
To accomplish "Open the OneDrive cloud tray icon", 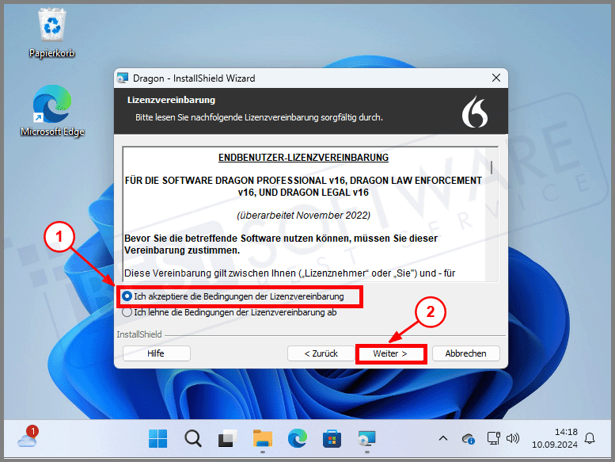I will point(469,438).
